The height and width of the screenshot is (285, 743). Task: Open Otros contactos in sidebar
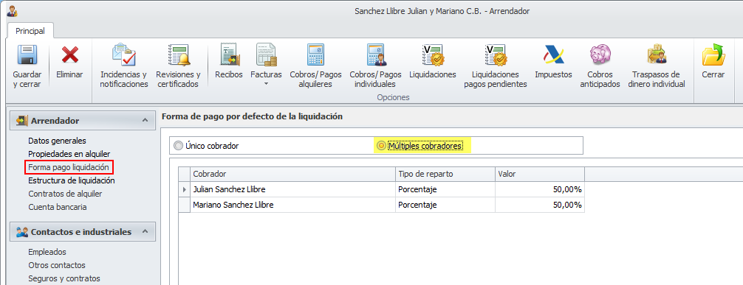[x=57, y=265]
